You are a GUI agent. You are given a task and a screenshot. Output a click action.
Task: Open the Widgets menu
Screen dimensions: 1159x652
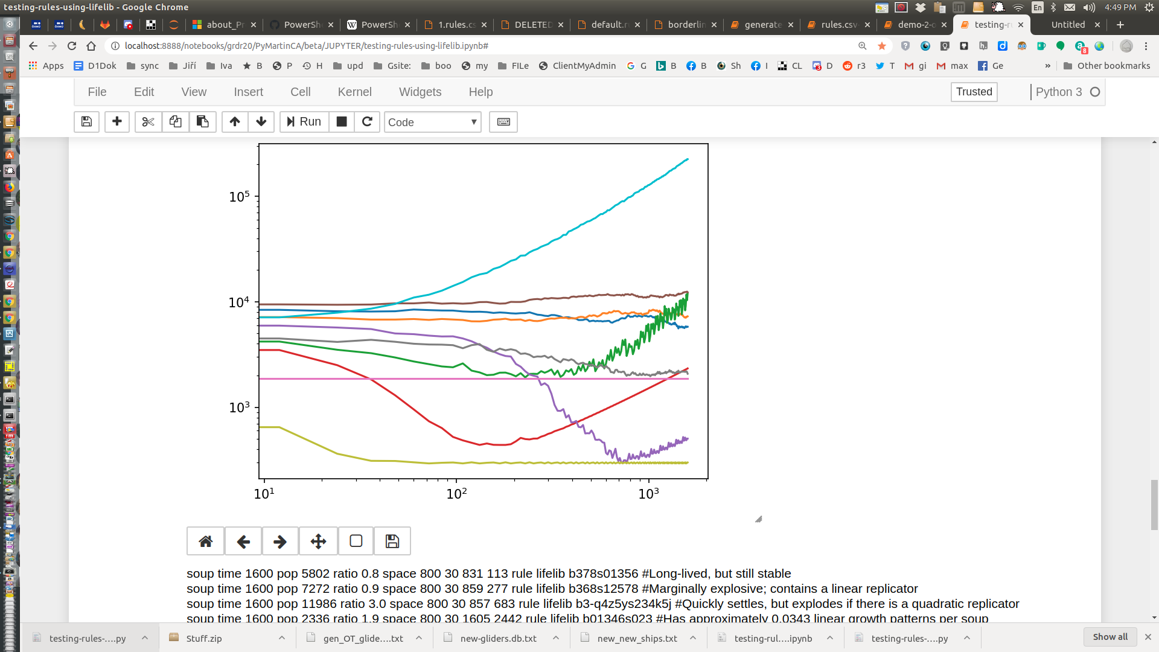coord(420,92)
